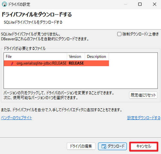Click the DBeaver beaver icon in title bar

(x=5, y=4)
